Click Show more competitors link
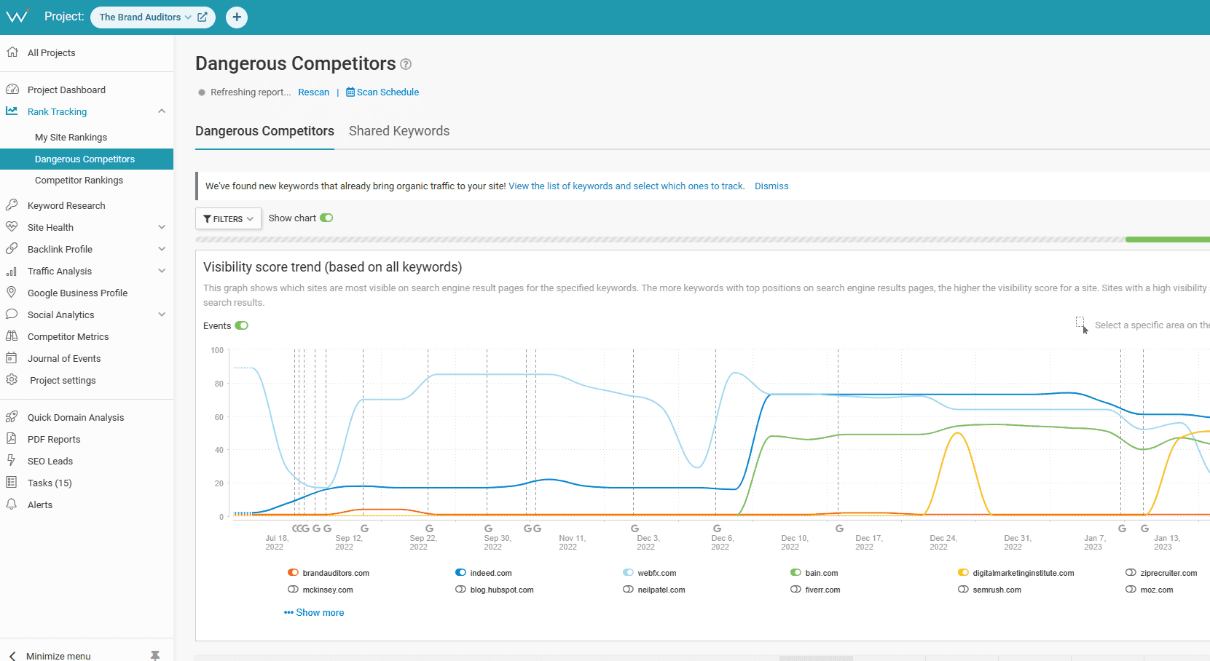Image resolution: width=1210 pixels, height=661 pixels. (314, 612)
